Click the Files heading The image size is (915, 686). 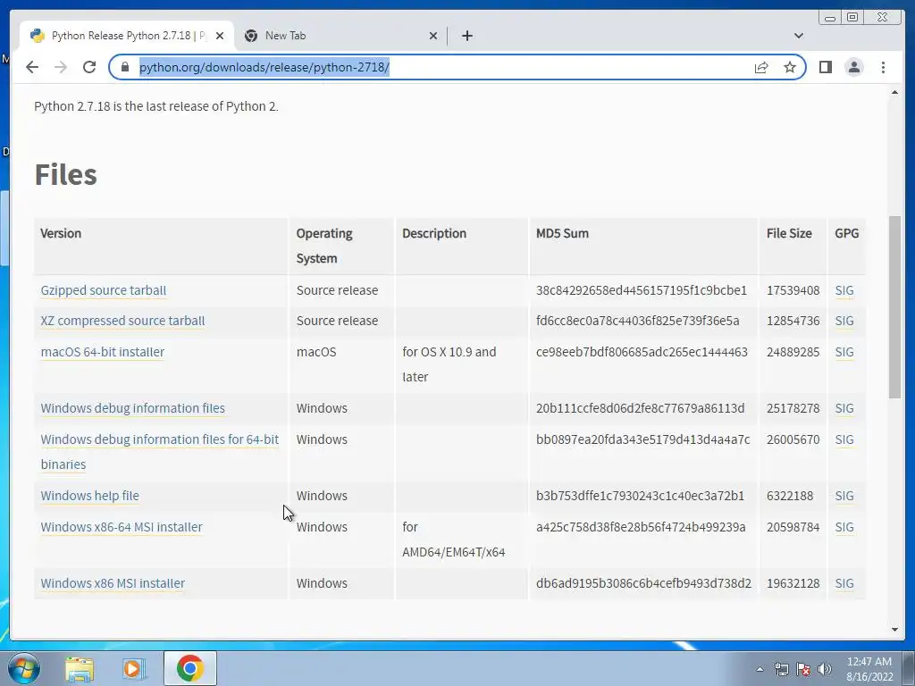point(66,174)
